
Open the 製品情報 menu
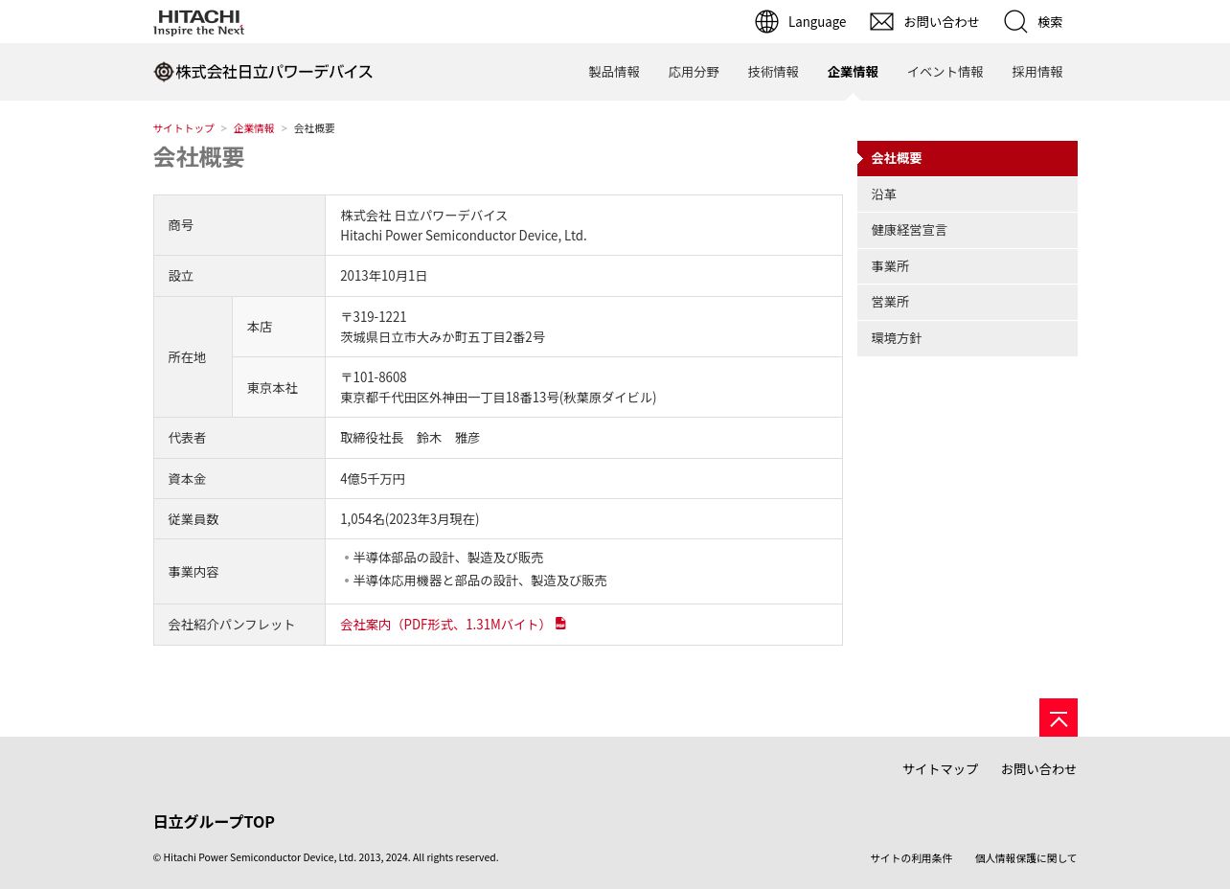(614, 72)
